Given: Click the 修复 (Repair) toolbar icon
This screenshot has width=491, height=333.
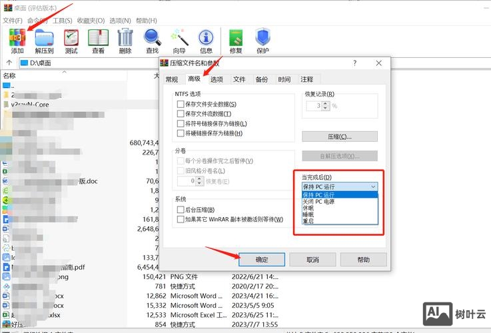Looking at the screenshot, I should [236, 41].
